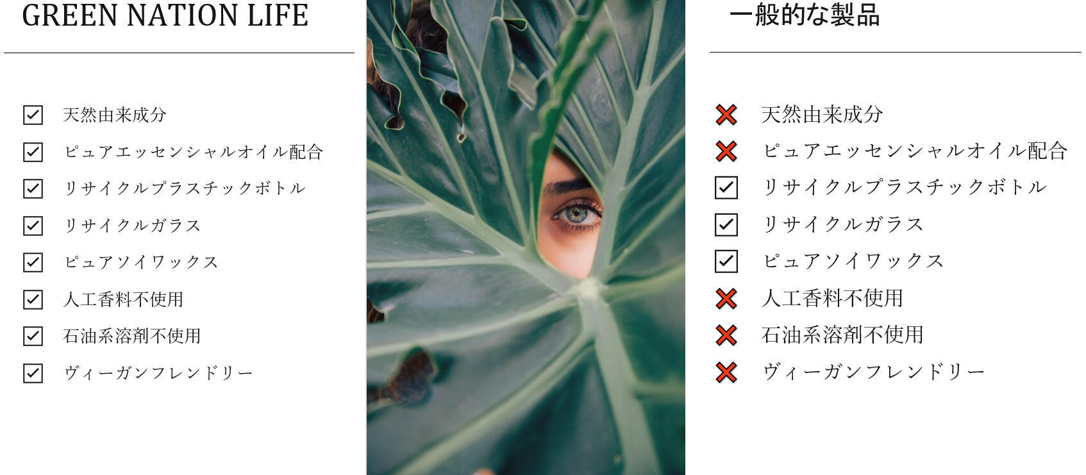Click the GREEN NATION LIFE heading
This screenshot has width=1086, height=475.
pos(165,15)
